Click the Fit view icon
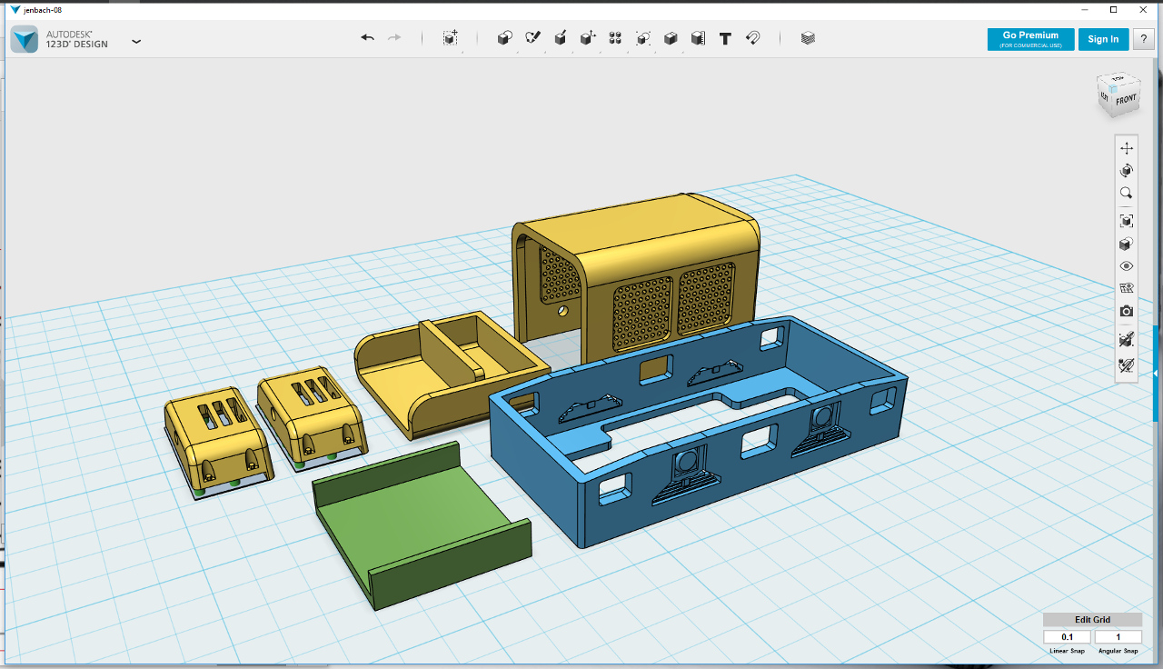 1127,221
